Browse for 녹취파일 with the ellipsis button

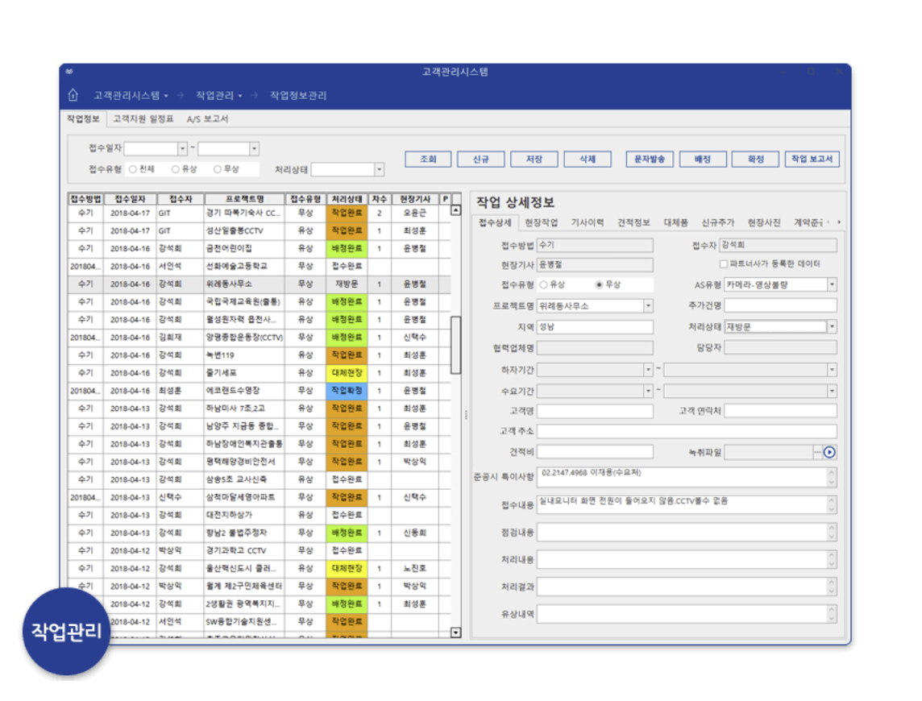coord(816,453)
